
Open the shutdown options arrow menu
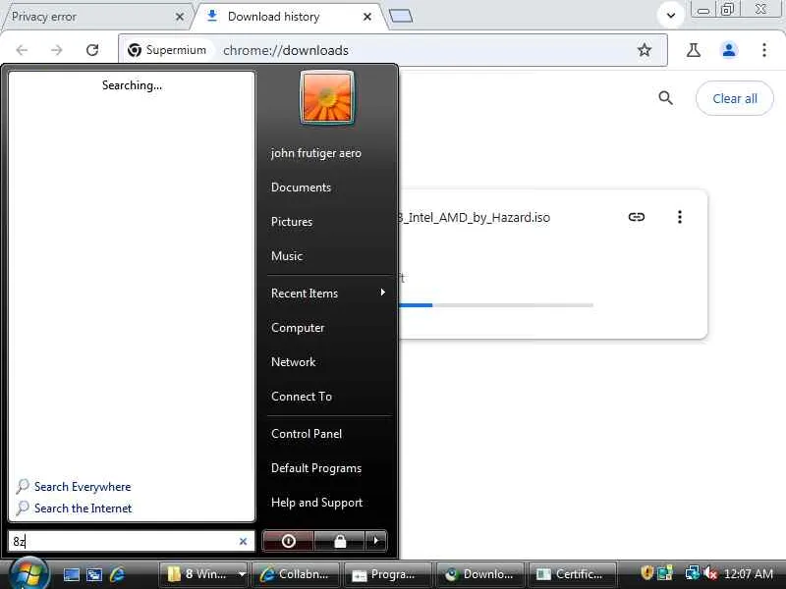tap(376, 541)
